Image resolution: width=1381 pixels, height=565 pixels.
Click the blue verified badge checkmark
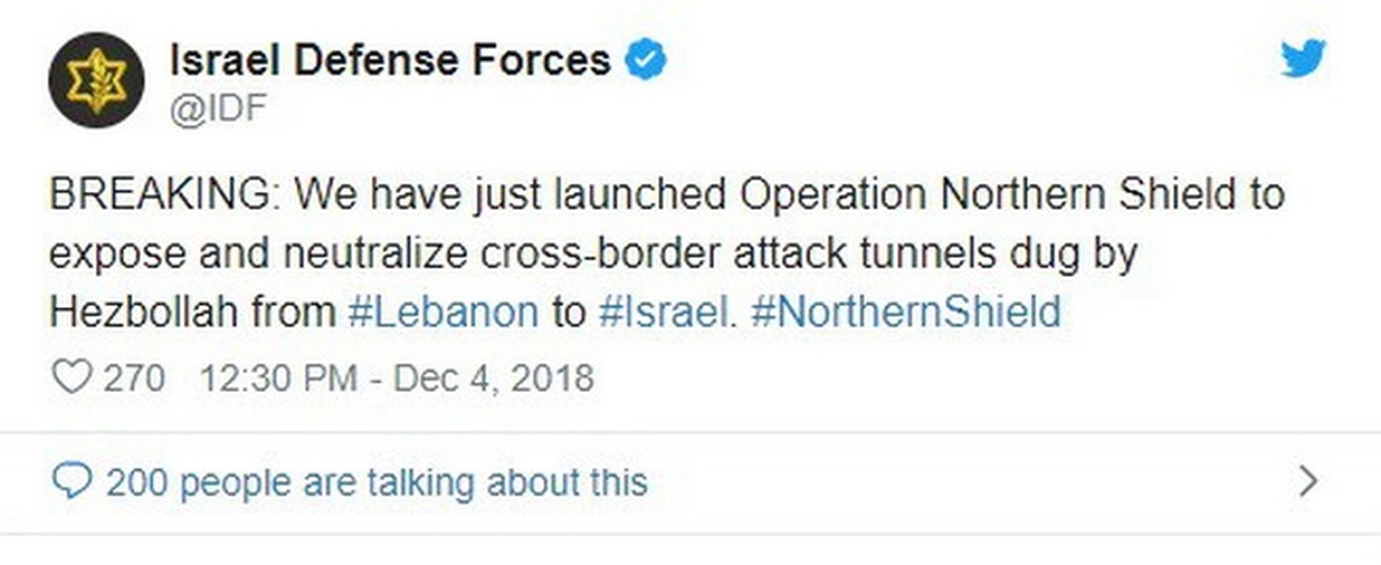click(x=647, y=60)
